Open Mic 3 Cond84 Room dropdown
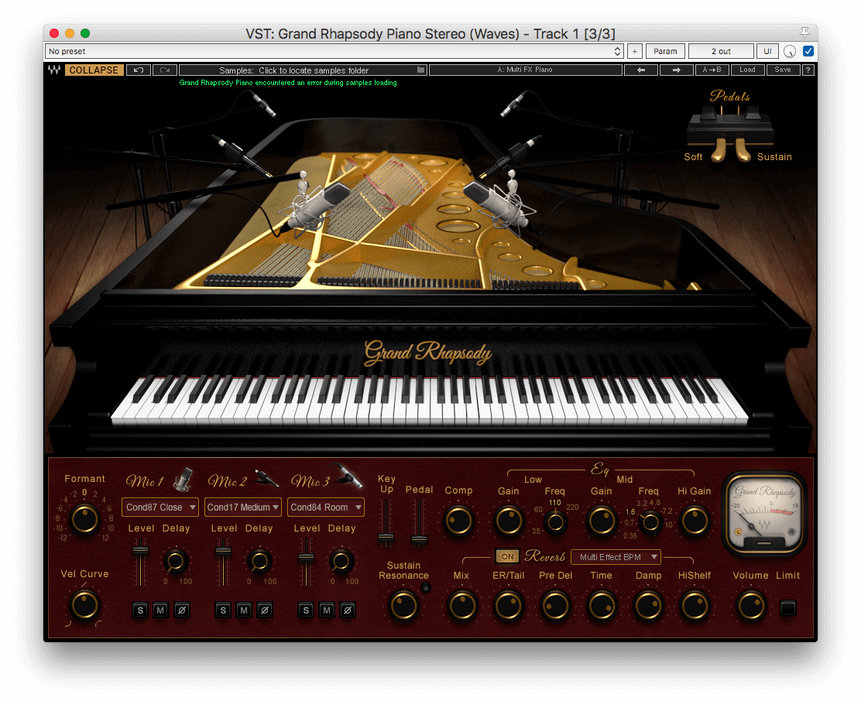Viewport: 861px width, 704px height. click(326, 507)
